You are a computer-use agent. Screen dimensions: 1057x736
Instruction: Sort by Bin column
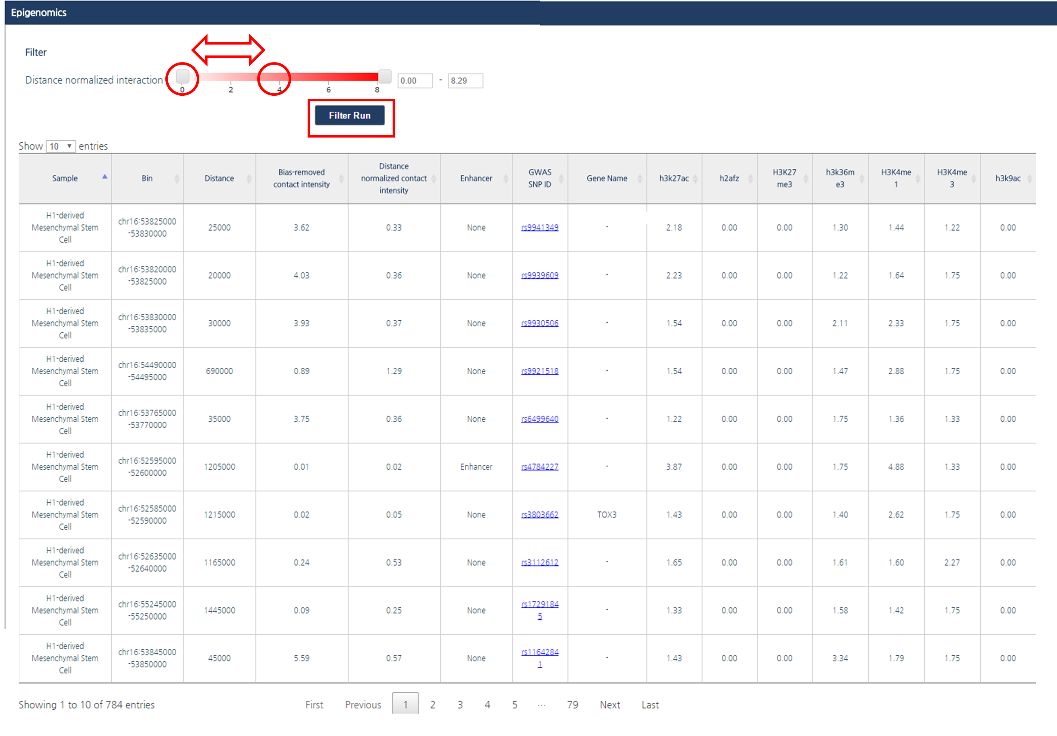click(147, 178)
